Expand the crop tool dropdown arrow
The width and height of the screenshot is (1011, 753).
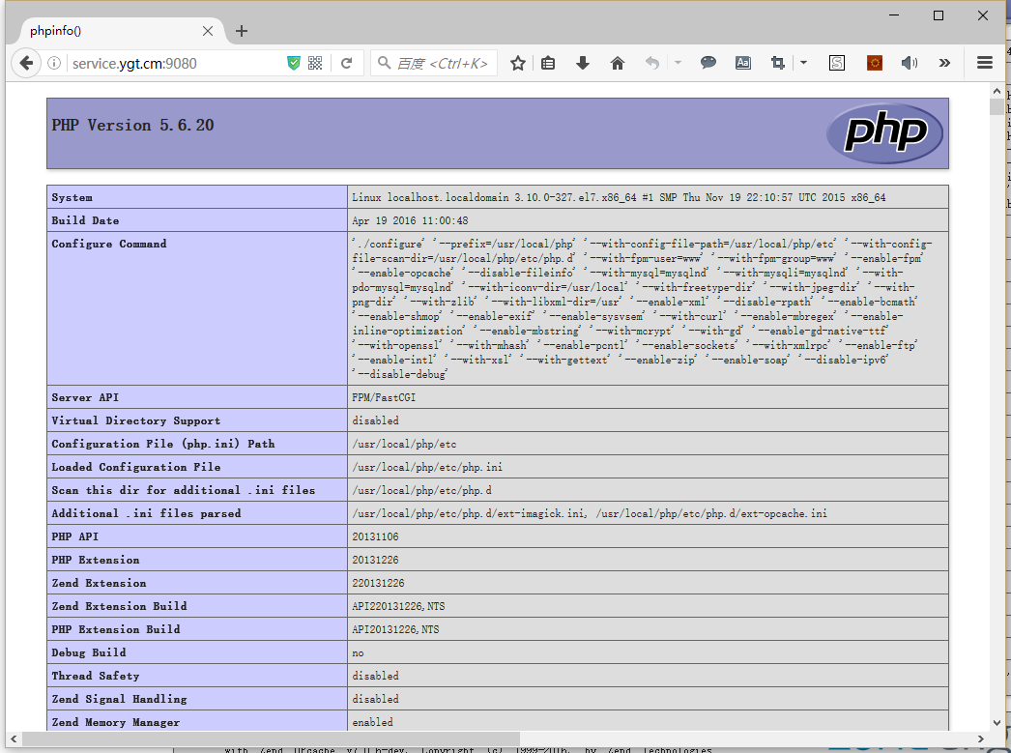coord(803,63)
